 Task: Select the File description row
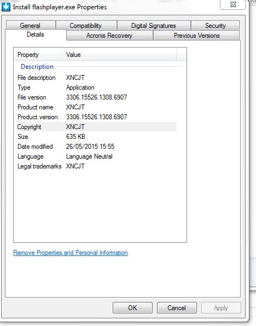(96, 78)
